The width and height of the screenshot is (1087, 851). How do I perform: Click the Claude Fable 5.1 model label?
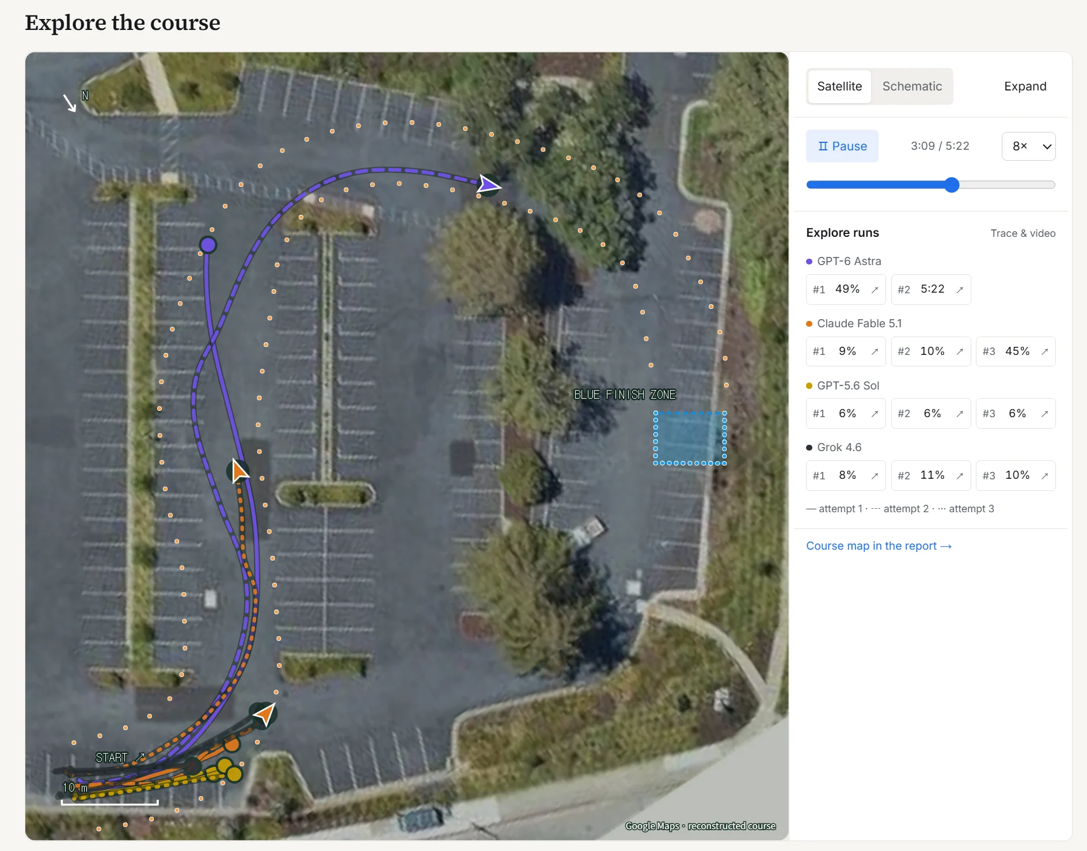859,323
